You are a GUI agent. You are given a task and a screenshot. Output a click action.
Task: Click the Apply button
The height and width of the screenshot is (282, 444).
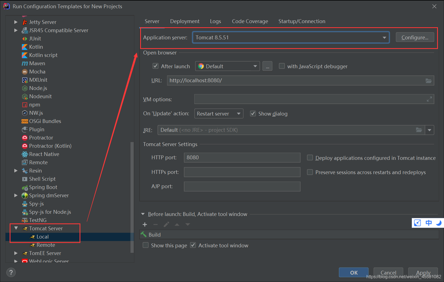tap(423, 272)
